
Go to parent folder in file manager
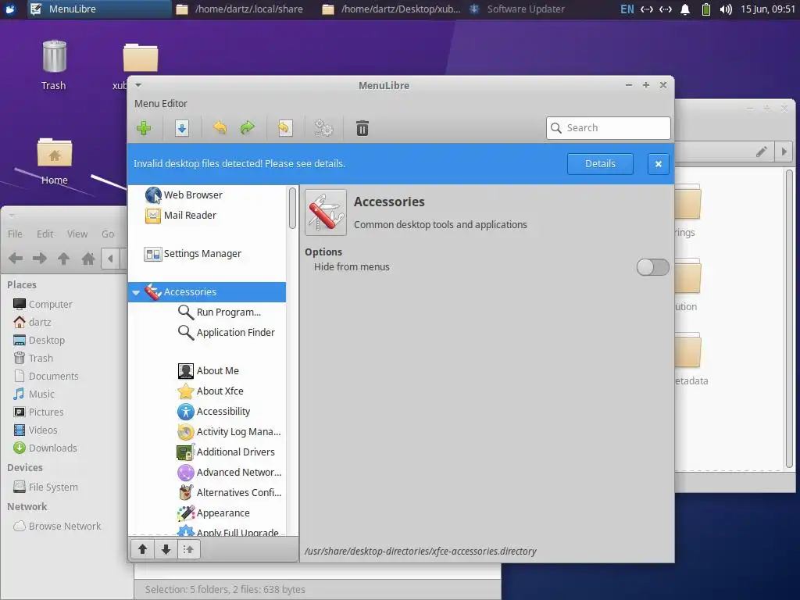[63, 259]
